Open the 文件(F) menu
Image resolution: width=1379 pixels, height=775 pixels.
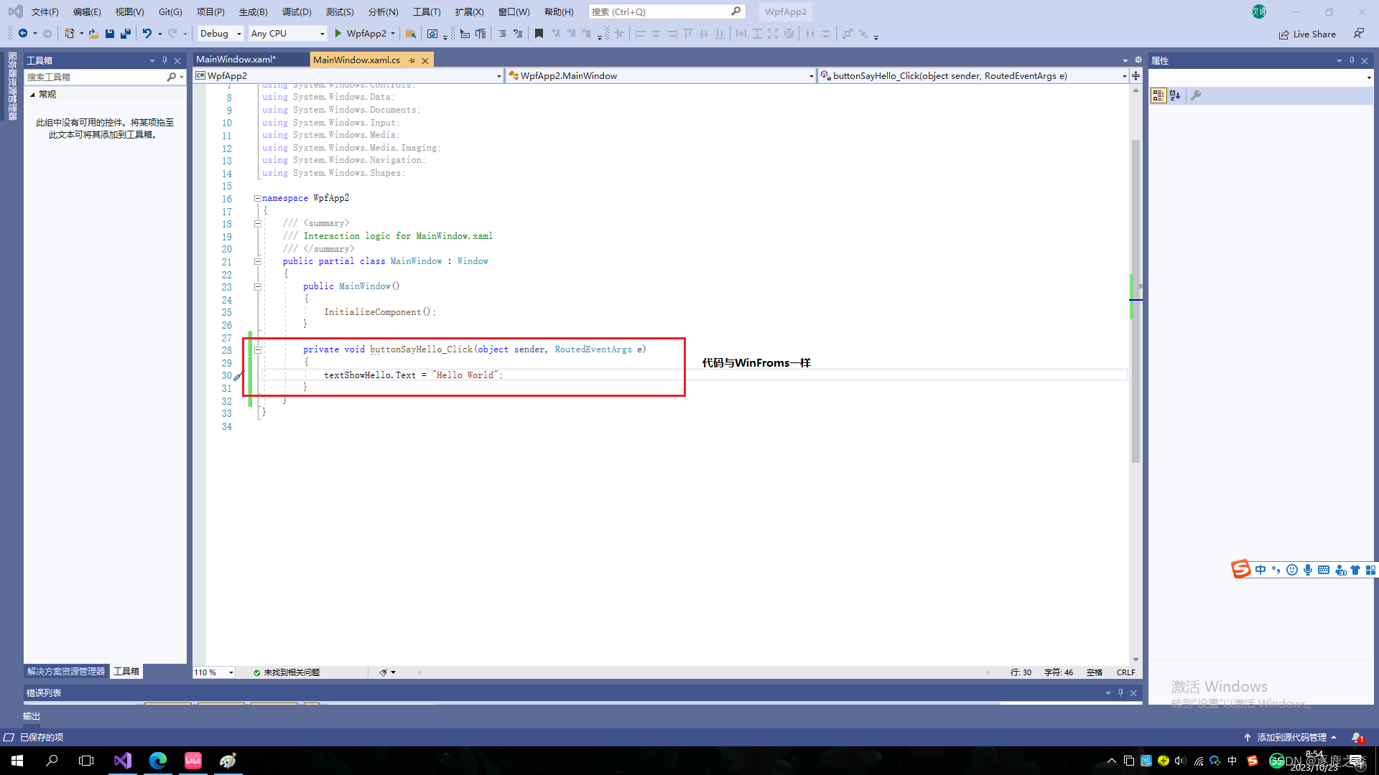(x=45, y=11)
